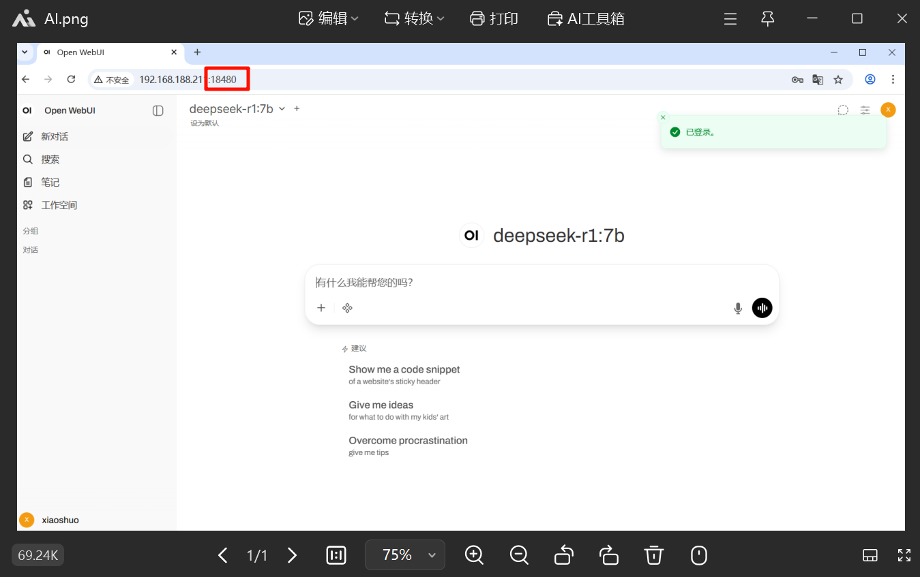
Task: Enter fullscreen view
Action: tap(904, 555)
